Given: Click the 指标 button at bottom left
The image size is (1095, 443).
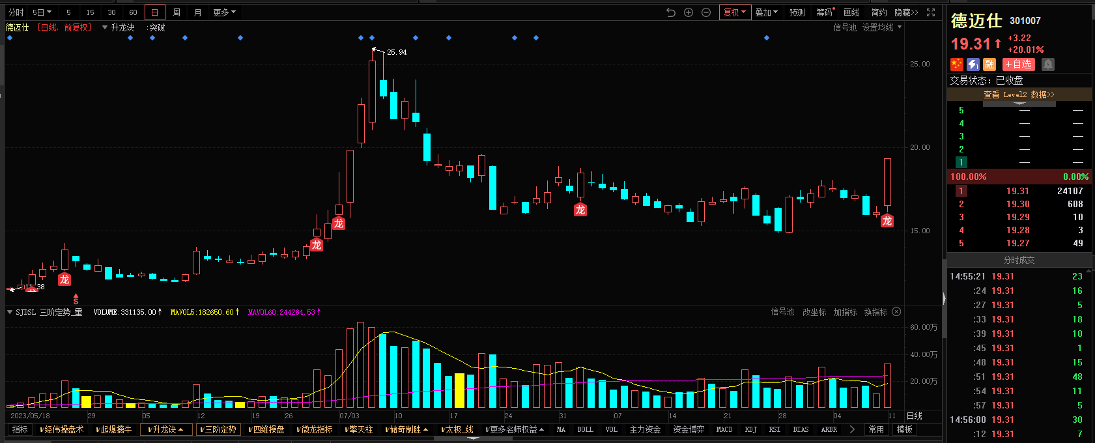Looking at the screenshot, I should (20, 429).
